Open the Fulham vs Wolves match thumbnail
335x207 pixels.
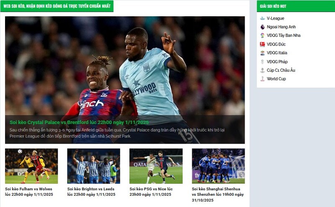pos(31,166)
